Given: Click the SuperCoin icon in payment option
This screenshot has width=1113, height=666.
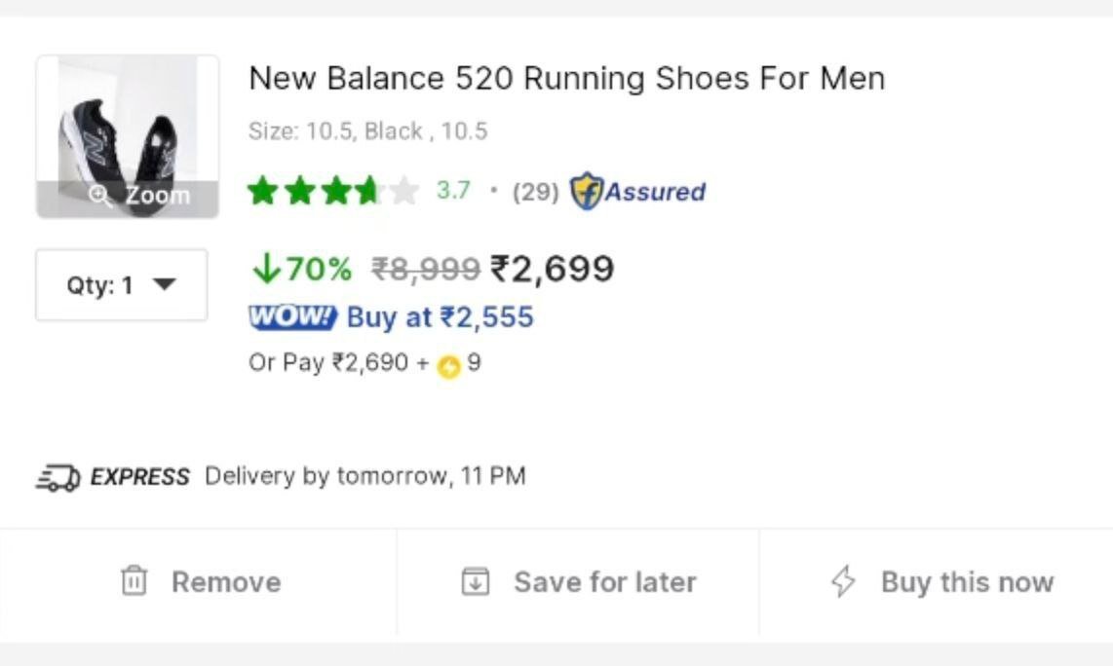Looking at the screenshot, I should 449,363.
